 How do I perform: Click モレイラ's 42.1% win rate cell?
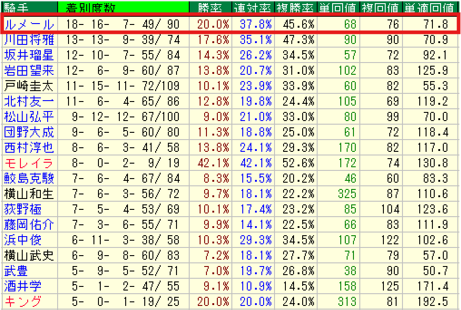[212, 163]
